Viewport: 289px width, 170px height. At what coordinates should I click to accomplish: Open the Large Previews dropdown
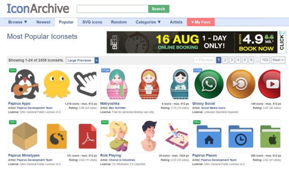82,60
